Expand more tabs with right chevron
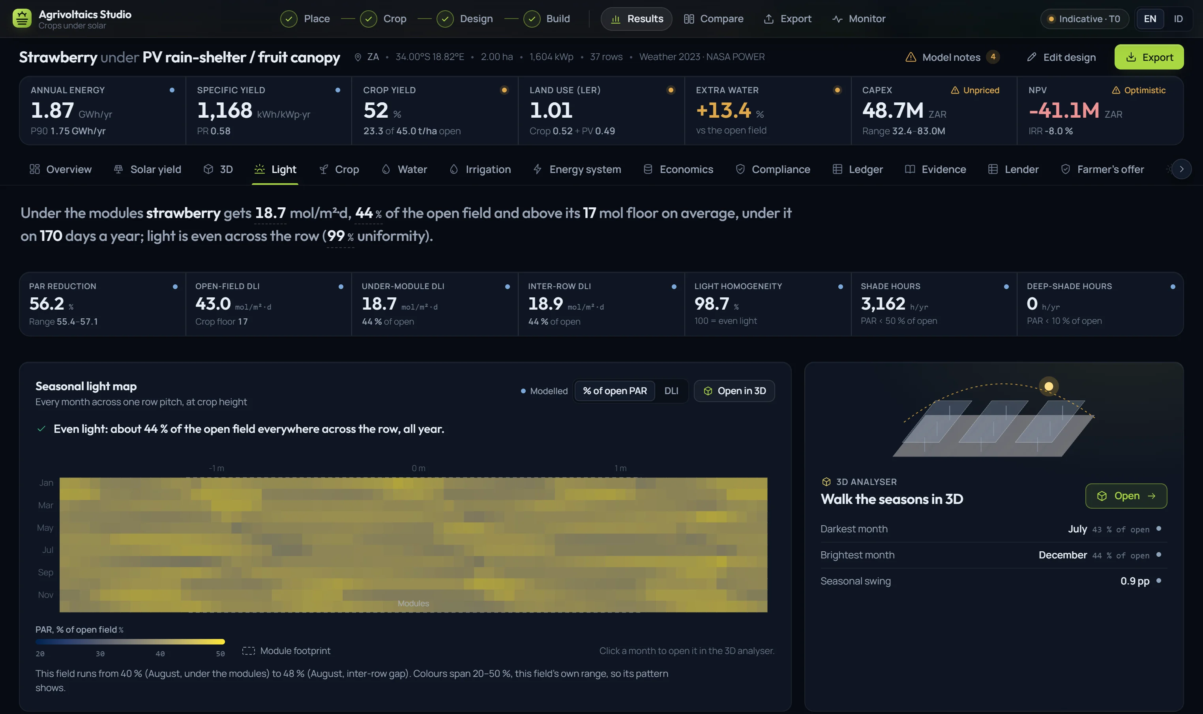This screenshot has height=714, width=1203. pos(1181,169)
